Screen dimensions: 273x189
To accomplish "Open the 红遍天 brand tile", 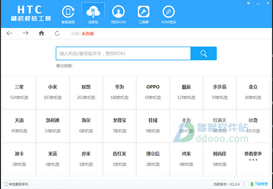I will (220, 126).
